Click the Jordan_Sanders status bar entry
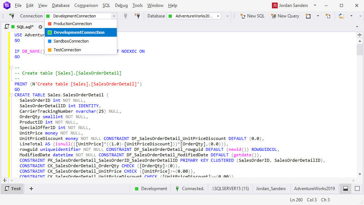Image resolution: width=364 pixels, height=205 pixels. (x=271, y=189)
